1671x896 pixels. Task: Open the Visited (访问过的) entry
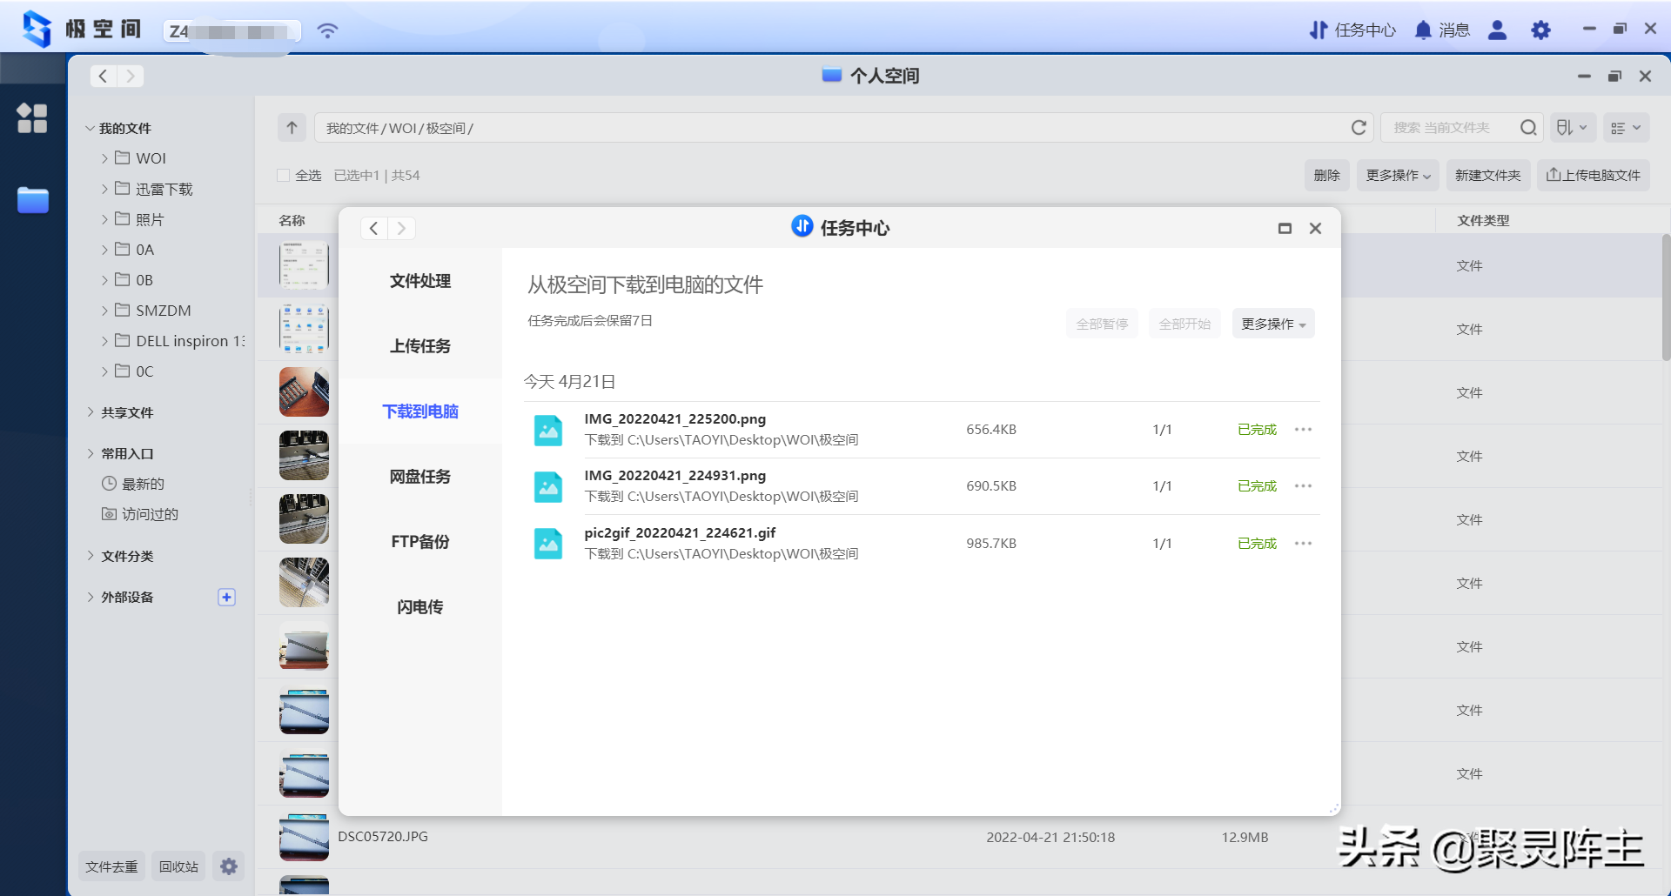[x=139, y=514]
